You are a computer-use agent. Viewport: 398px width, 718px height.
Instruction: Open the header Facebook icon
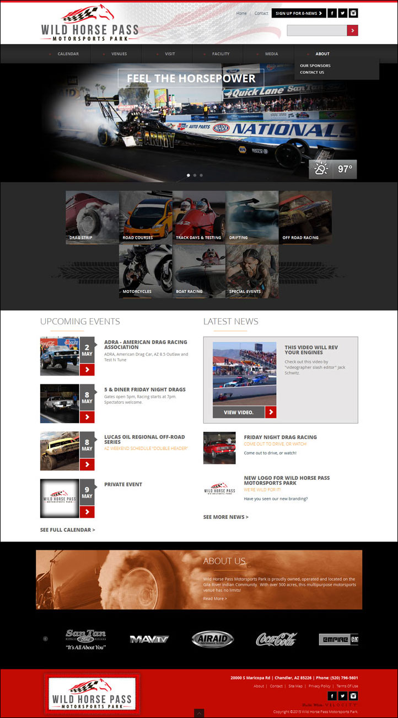tap(332, 13)
